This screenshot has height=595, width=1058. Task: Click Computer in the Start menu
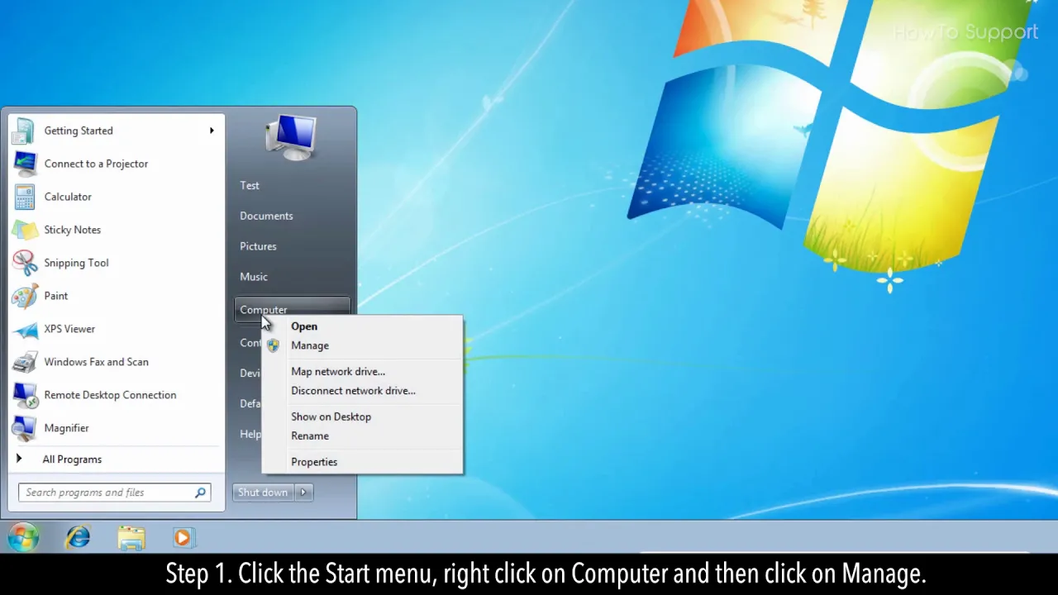coord(293,310)
